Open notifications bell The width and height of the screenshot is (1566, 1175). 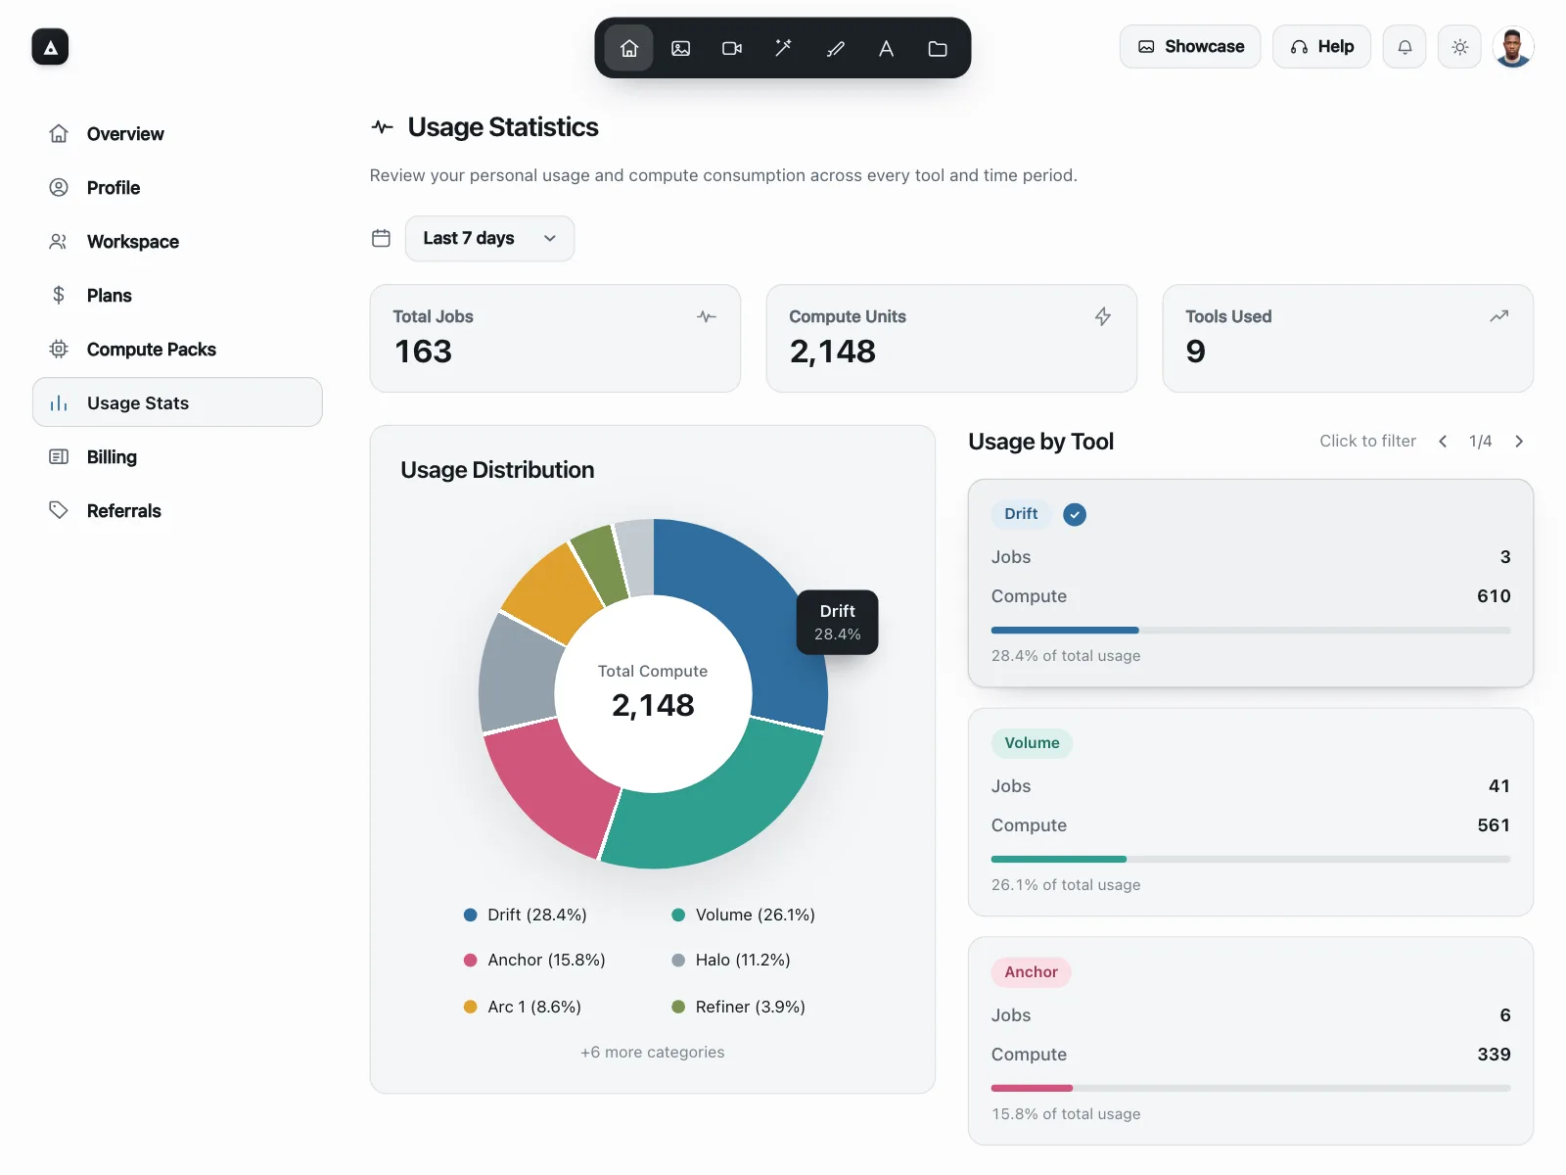1405,47
